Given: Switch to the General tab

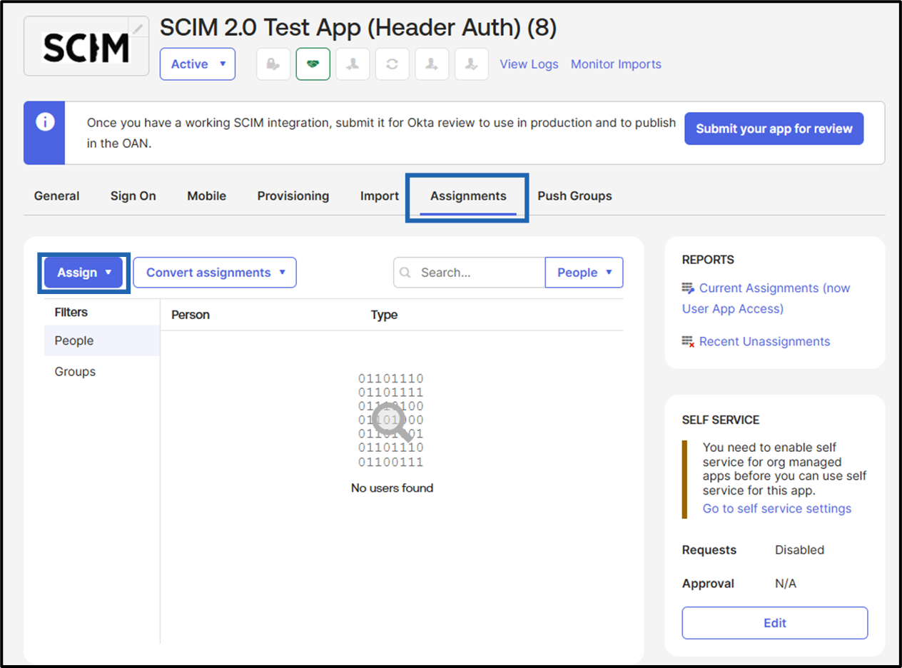Looking at the screenshot, I should [57, 196].
